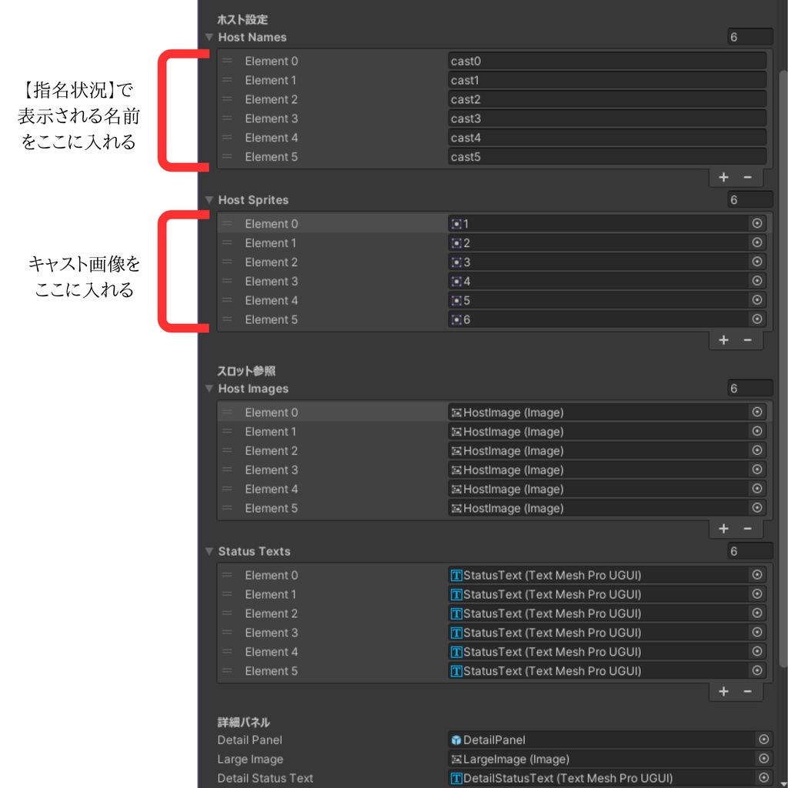Add an element to Host Images list

tap(723, 529)
